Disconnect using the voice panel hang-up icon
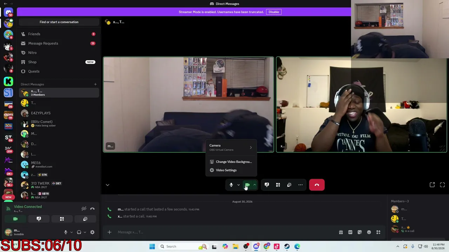 click(x=92, y=209)
